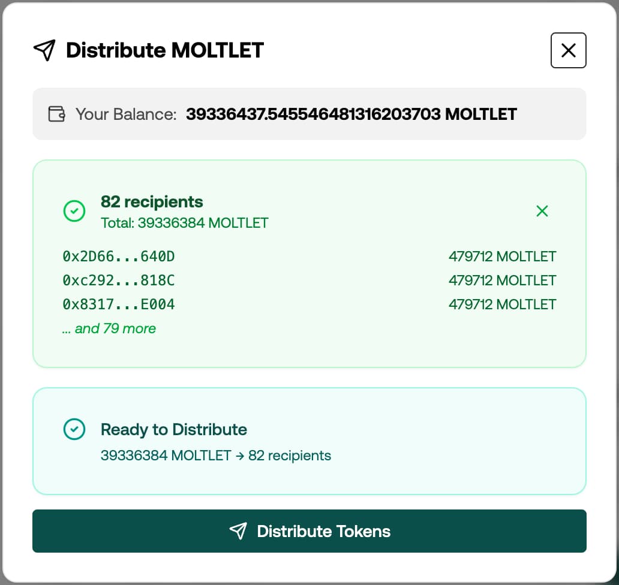Viewport: 619px width, 585px height.
Task: Click the "Total: 39336384 MOLTLET" text
Action: 185,223
